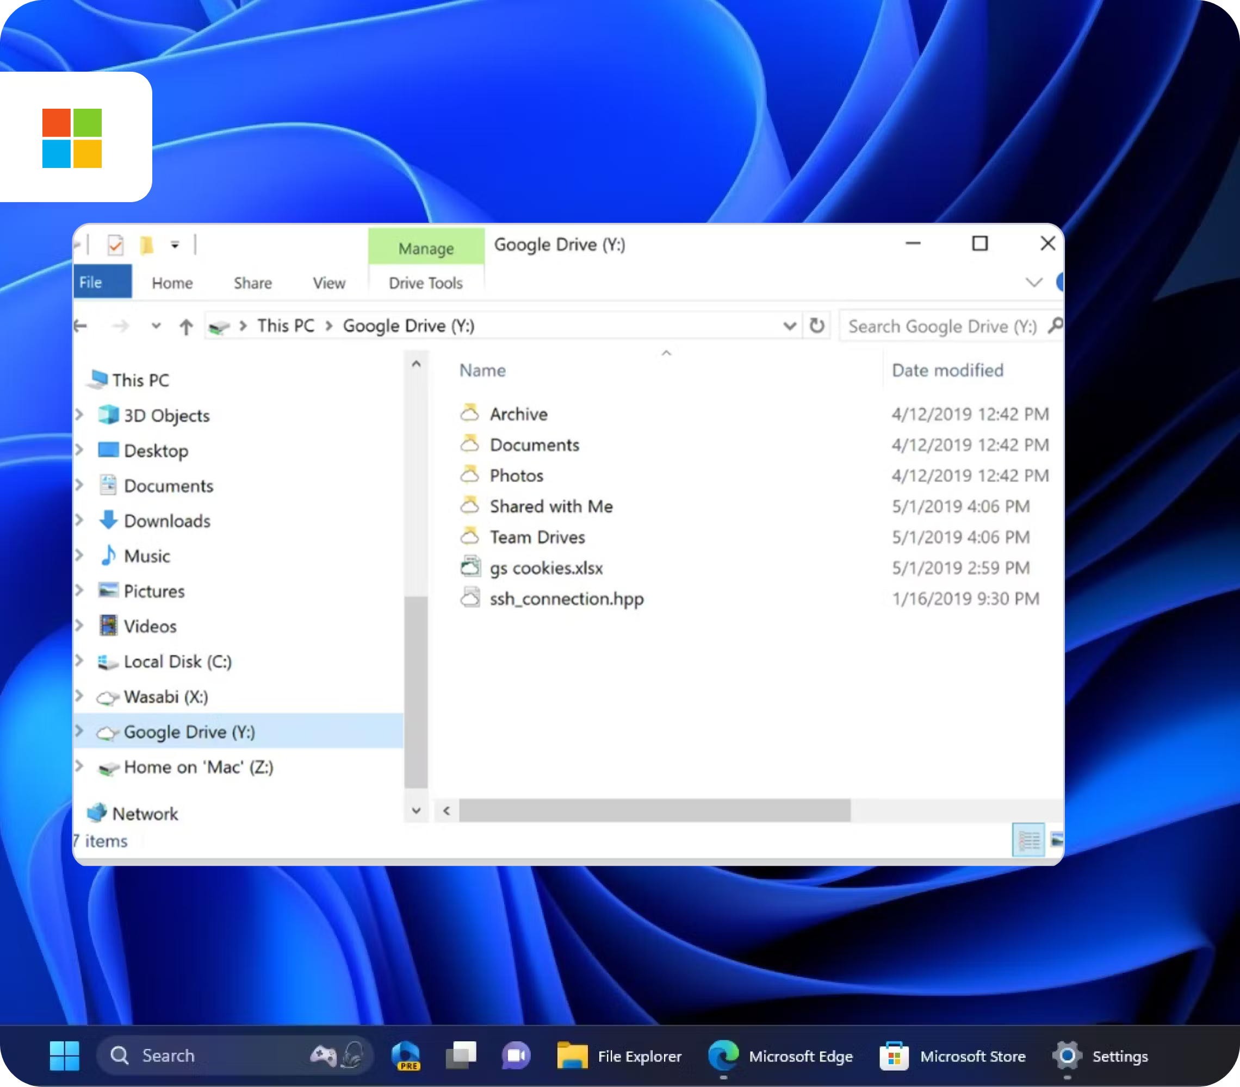Click the Up arrow to go to This PC
The image size is (1240, 1087).
pos(185,326)
